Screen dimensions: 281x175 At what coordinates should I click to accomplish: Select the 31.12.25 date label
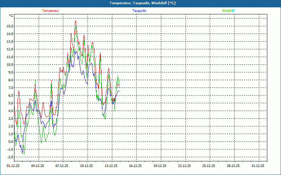coord(258,166)
